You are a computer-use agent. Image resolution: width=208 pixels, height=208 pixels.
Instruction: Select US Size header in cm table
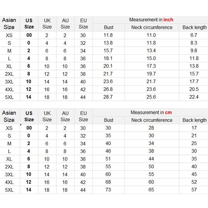(x=29, y=116)
